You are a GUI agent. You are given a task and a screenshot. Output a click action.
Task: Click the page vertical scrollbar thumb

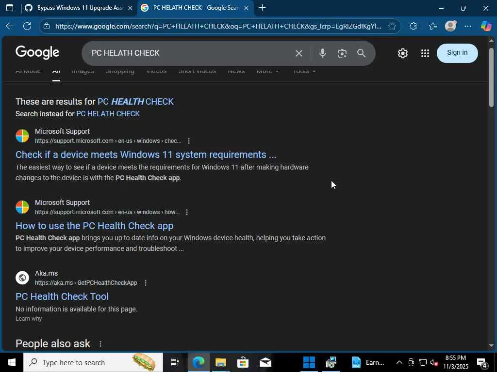pyautogui.click(x=491, y=77)
